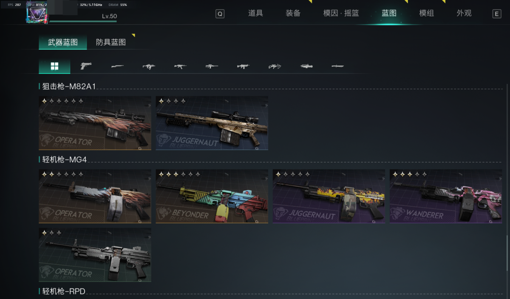Show all weapon blueprints with the grid filter
This screenshot has width=510, height=299.
tap(54, 66)
